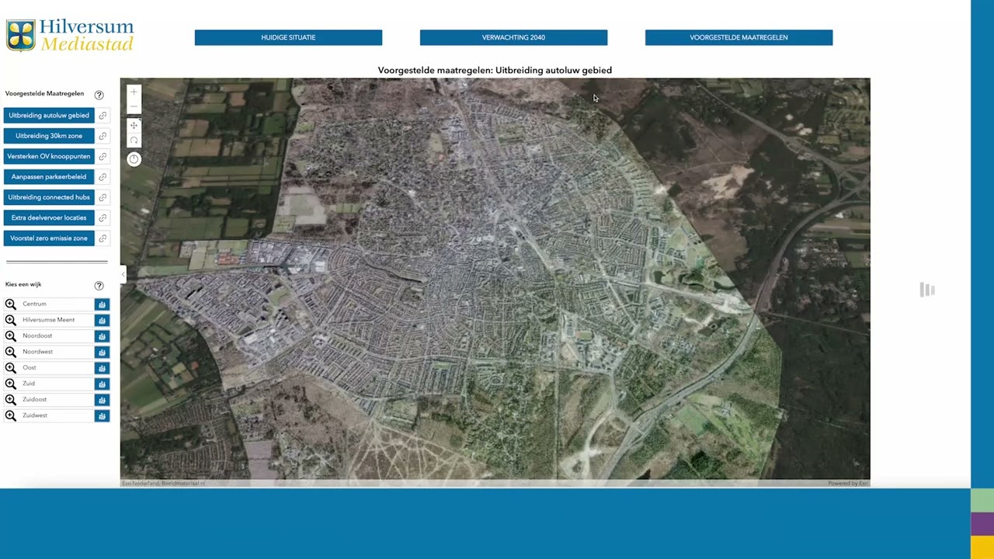The height and width of the screenshot is (559, 994).
Task: Select Uitbreiding connected hubs measure
Action: (49, 197)
